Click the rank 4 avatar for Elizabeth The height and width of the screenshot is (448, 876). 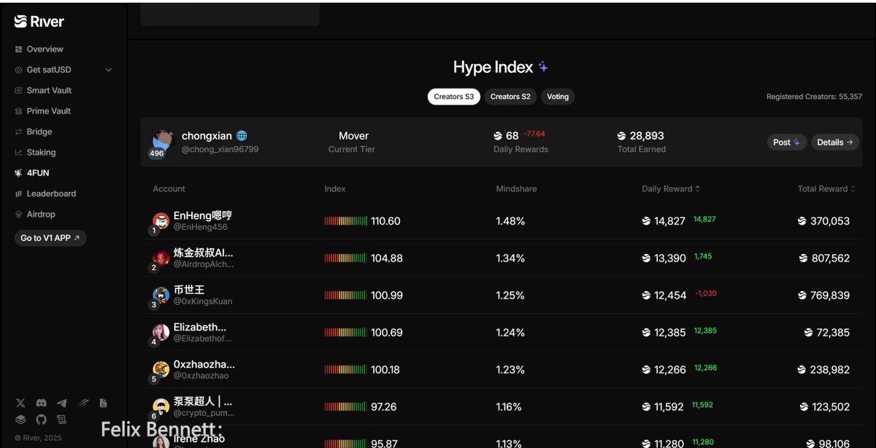coord(161,333)
